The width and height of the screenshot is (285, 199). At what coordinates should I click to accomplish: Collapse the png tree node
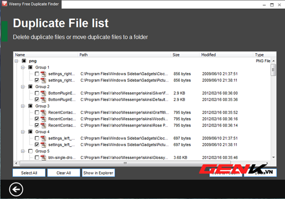pos(17,61)
